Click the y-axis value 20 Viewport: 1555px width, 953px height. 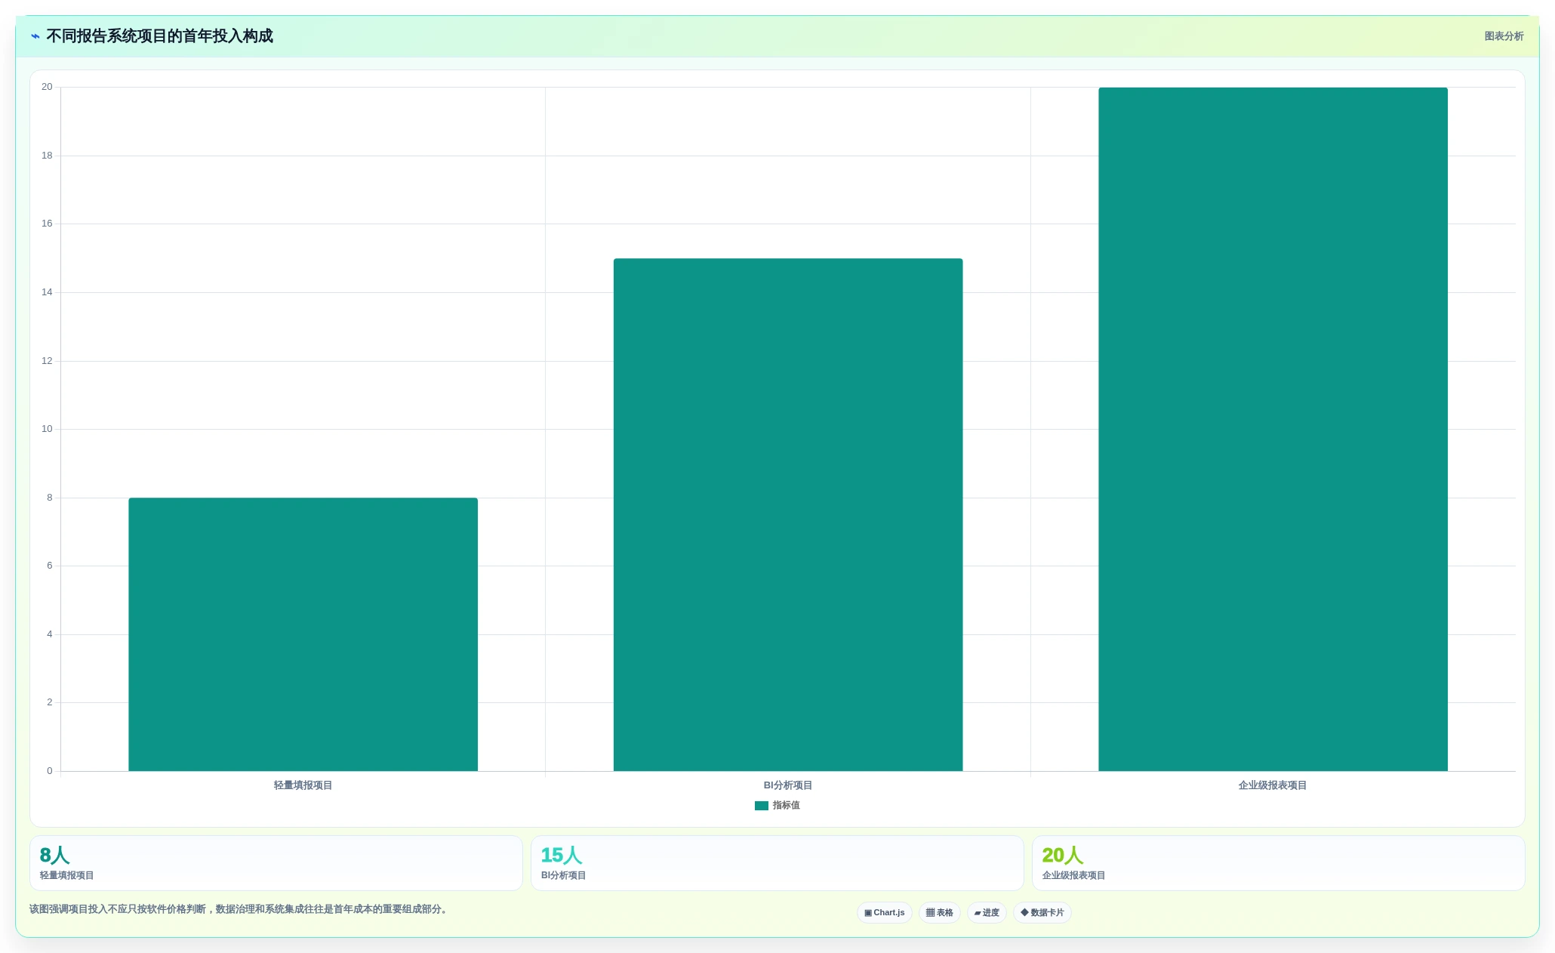pyautogui.click(x=47, y=87)
